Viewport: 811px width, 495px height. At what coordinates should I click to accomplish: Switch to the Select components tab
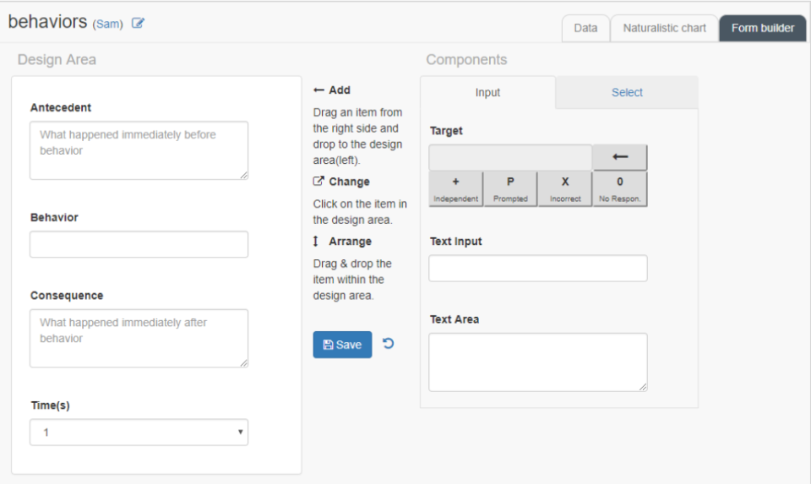[626, 92]
